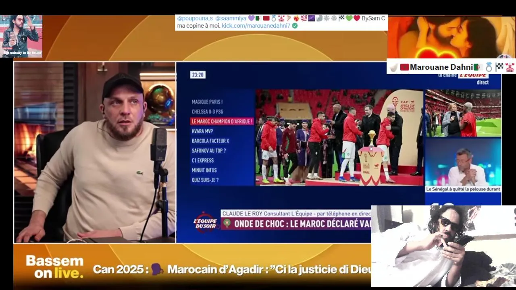Click the L'Équipe du Soir logo

205,222
